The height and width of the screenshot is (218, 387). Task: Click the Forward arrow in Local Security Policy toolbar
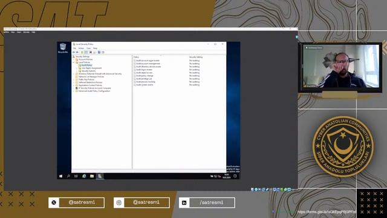click(x=77, y=52)
